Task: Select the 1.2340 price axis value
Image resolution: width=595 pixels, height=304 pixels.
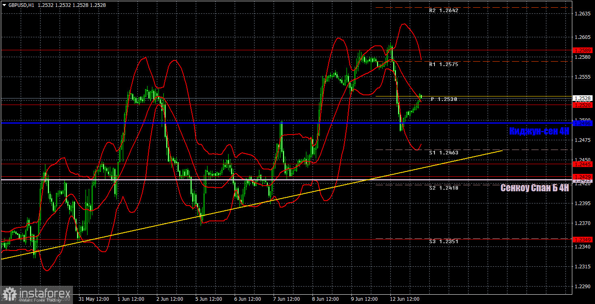Action: point(582,247)
